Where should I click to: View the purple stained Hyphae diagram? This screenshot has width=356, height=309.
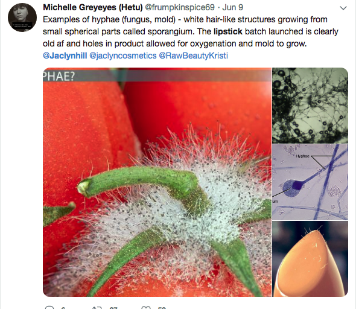[310, 182]
